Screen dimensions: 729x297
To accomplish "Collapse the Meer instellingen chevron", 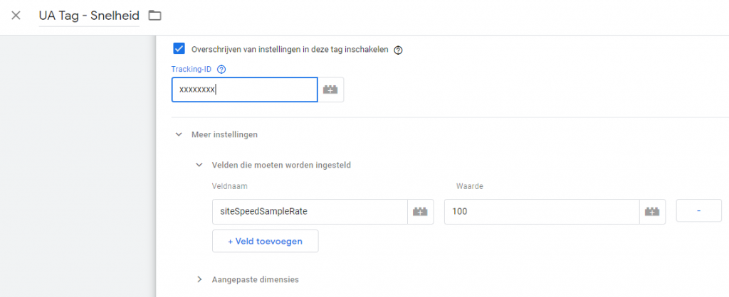I will tap(179, 134).
